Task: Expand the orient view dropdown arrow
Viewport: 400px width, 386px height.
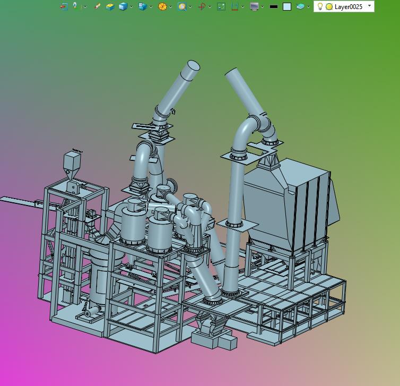Action: pyautogui.click(x=151, y=7)
